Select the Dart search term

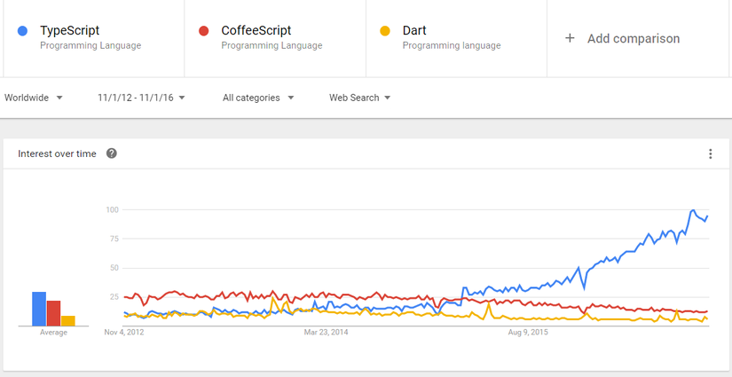414,30
